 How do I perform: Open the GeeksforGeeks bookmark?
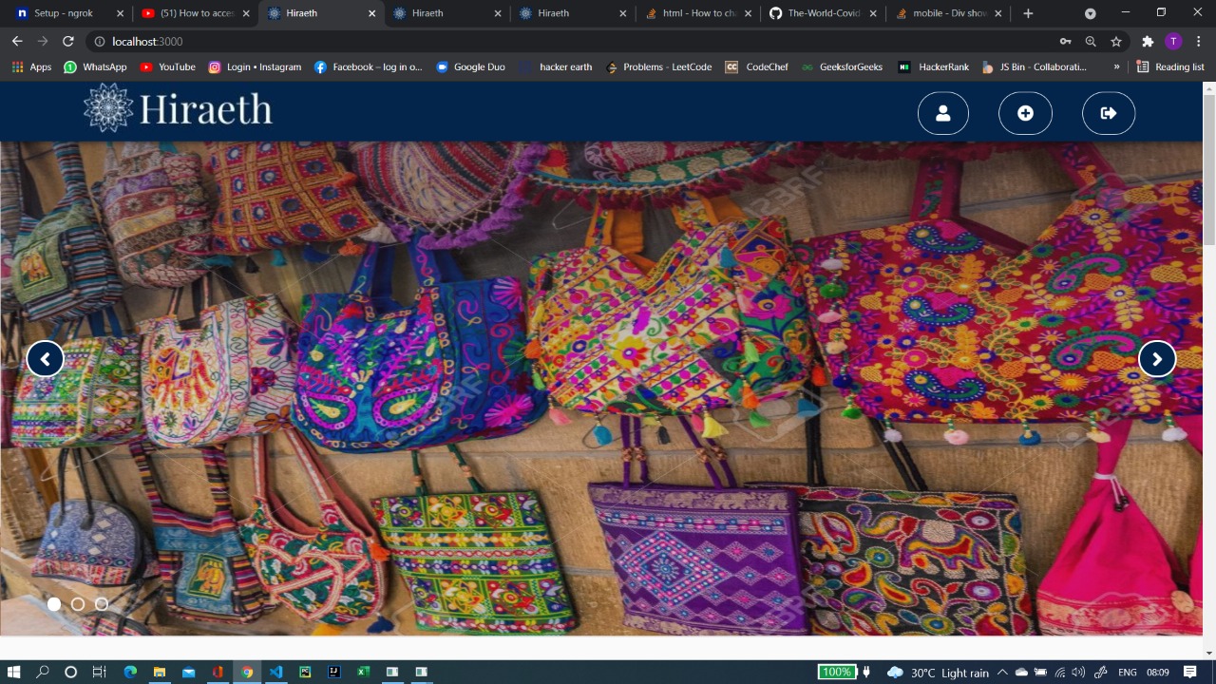click(842, 67)
